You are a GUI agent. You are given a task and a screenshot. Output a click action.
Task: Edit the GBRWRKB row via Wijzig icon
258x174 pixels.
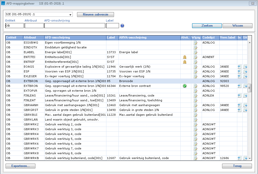[x=195, y=158]
